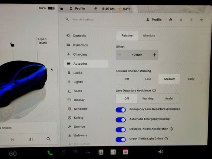Open the three-dots app launcher
The width and height of the screenshot is (212, 159).
88,152
